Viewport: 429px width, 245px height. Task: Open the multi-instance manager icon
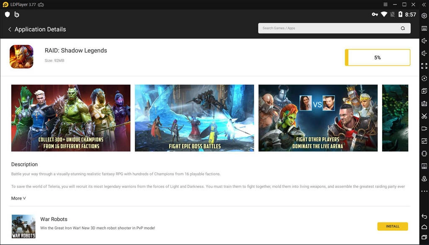[424, 91]
